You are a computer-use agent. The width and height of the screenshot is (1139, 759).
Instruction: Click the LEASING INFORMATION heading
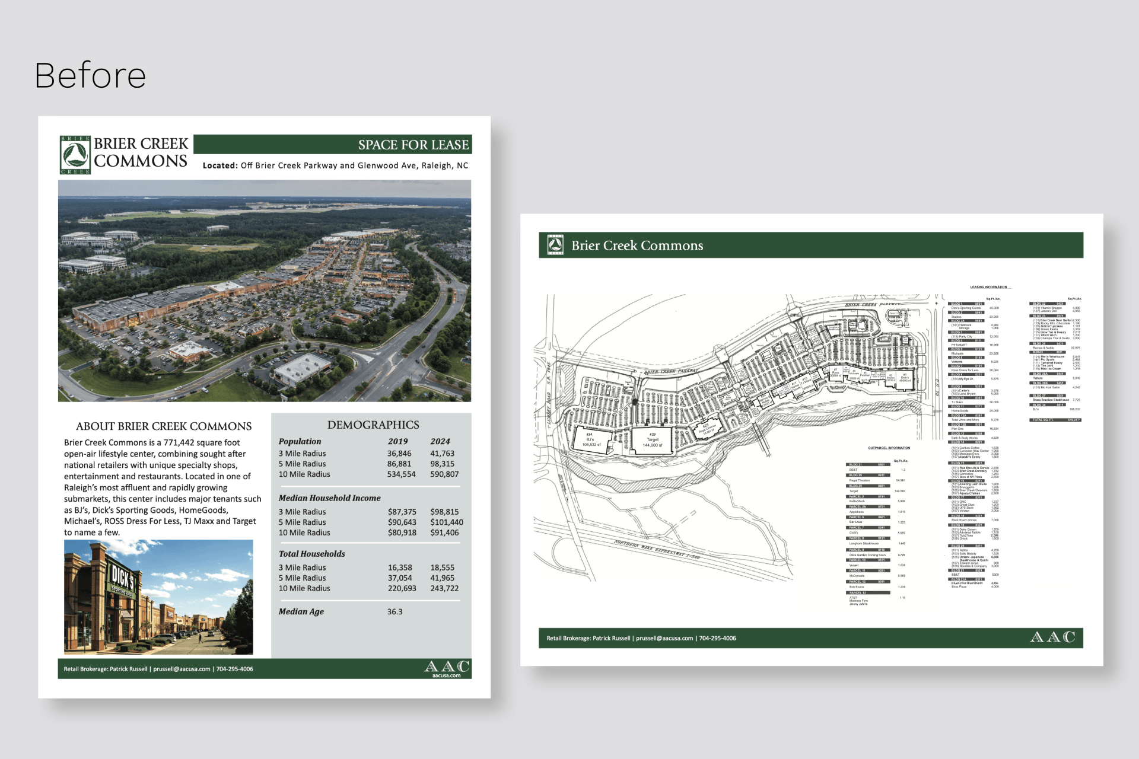coord(988,287)
